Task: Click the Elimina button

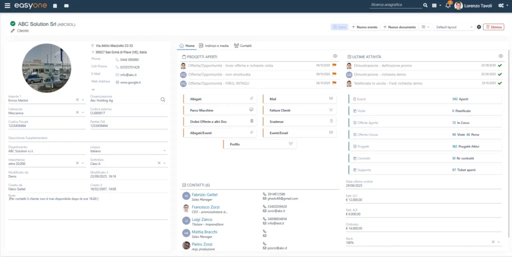Action: click(x=493, y=27)
